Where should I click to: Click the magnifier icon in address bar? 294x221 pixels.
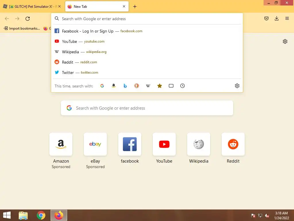click(x=57, y=19)
